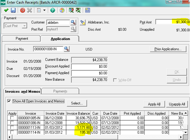Viewport: 190px width, 140px height.
Task: Expand the notepad toolbar dropdown arrow
Action: pyautogui.click(x=45, y=10)
